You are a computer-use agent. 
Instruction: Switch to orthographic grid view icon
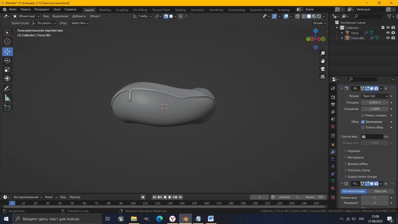click(323, 77)
